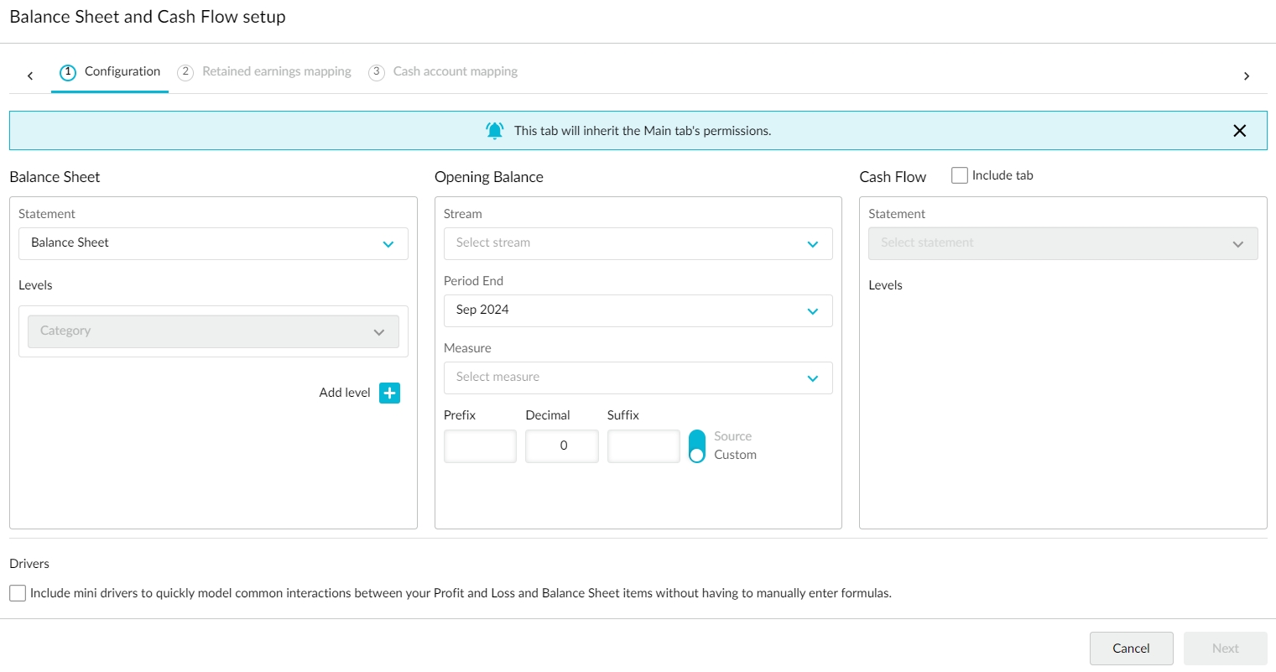Click the step 2 circle icon
Screen dimensions: 1276x672
[x=185, y=72]
